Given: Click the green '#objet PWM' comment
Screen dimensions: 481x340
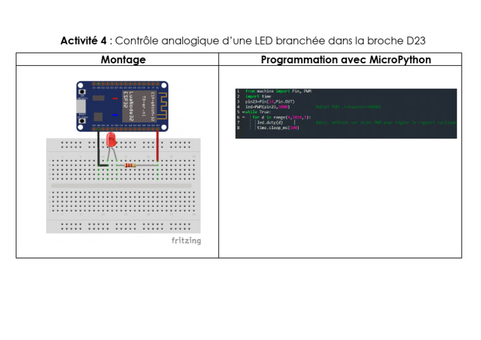Looking at the screenshot, I should (348, 106).
